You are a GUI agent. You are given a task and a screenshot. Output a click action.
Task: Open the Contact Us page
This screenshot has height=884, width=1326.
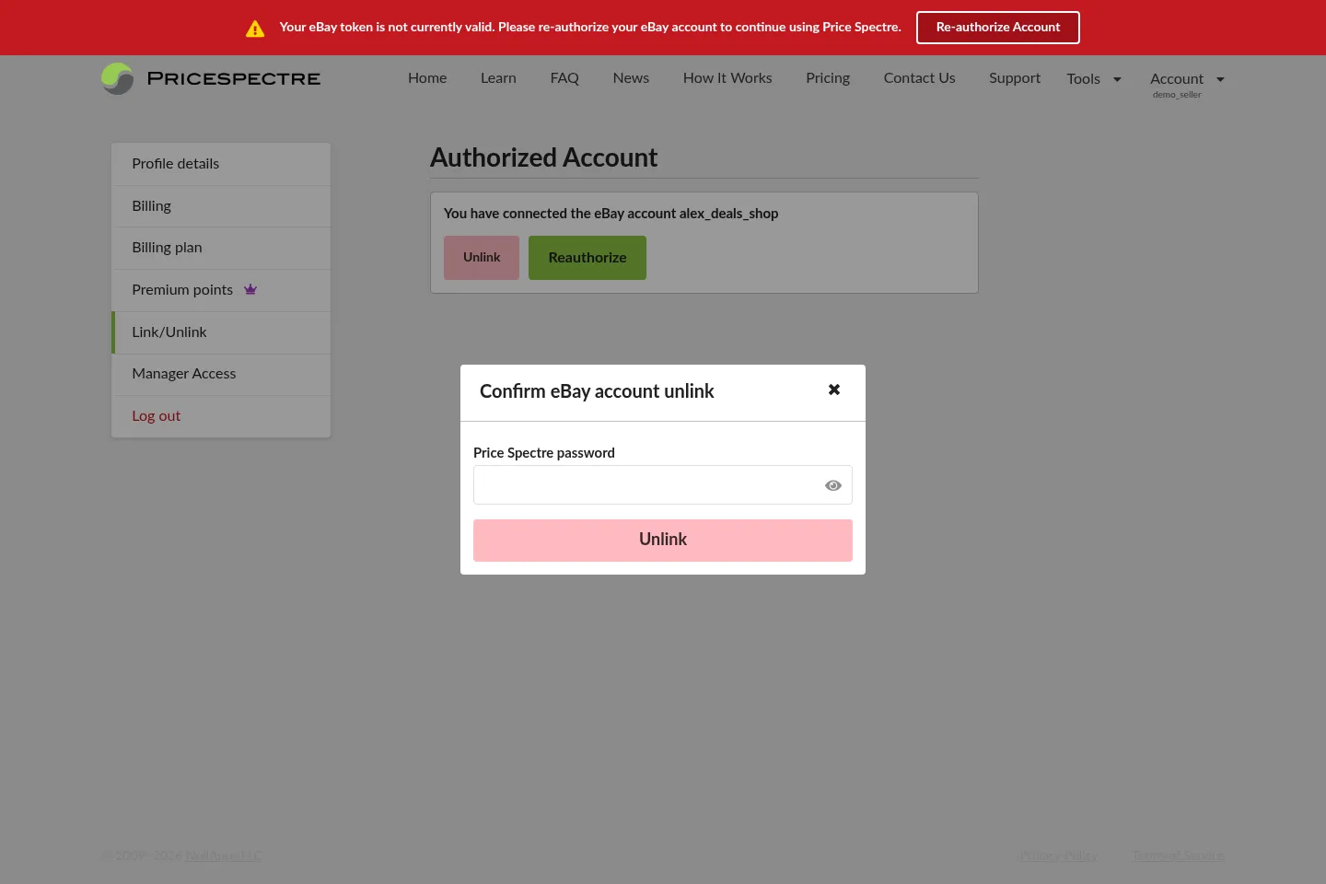pos(919,78)
